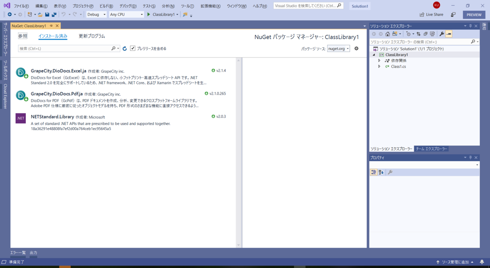Open NuGet settings gear icon
This screenshot has height=268, width=490.
coord(356,48)
